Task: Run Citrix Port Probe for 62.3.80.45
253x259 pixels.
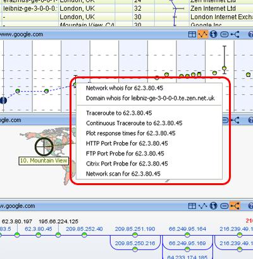Action: (127, 164)
